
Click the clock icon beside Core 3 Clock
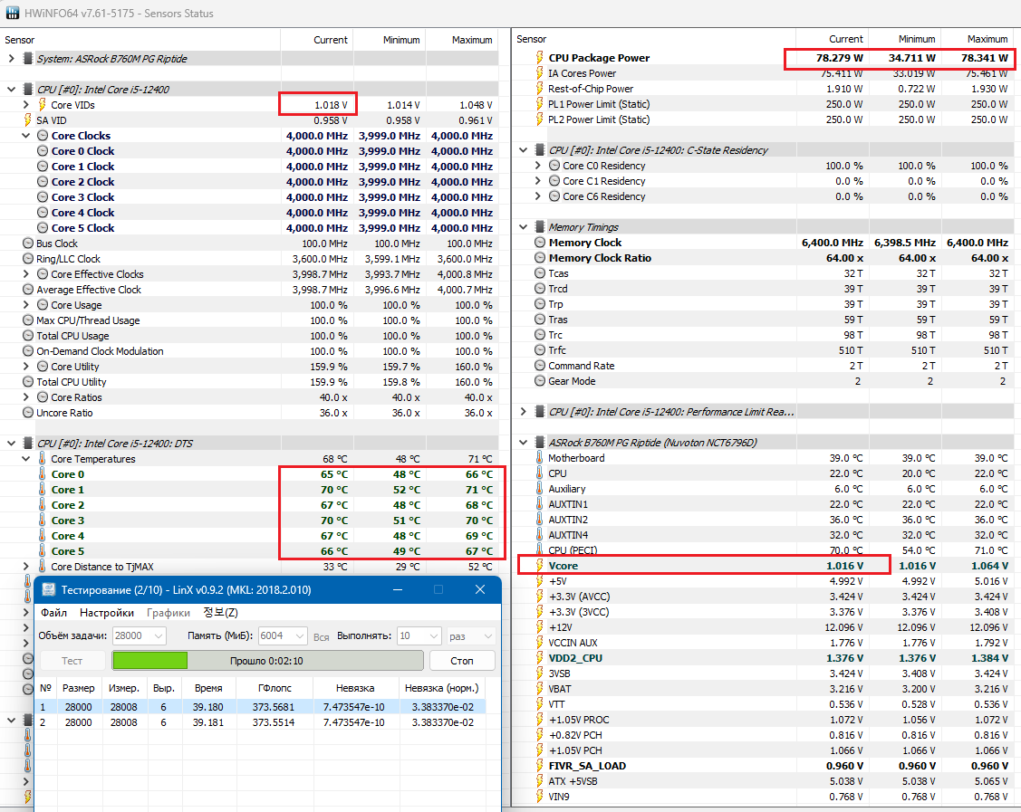43,197
